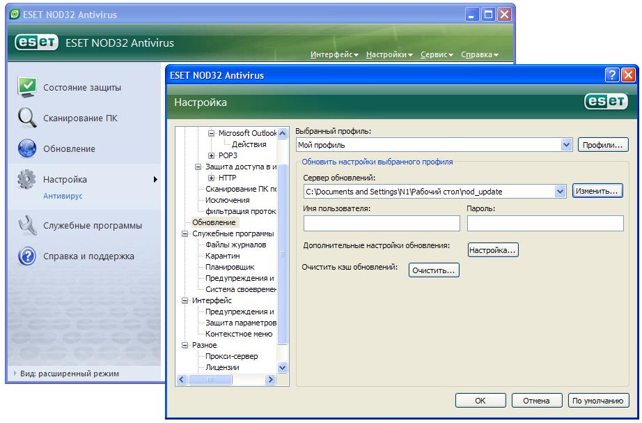This screenshot has height=423, width=642.
Task: Click the Отмена button
Action: (536, 401)
